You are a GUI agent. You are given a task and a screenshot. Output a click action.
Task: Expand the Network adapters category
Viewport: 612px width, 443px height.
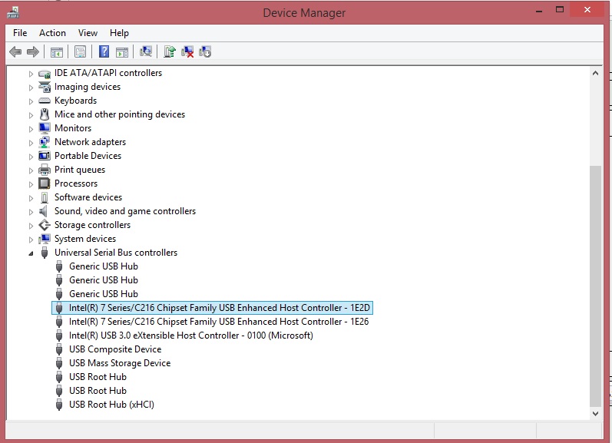click(31, 142)
